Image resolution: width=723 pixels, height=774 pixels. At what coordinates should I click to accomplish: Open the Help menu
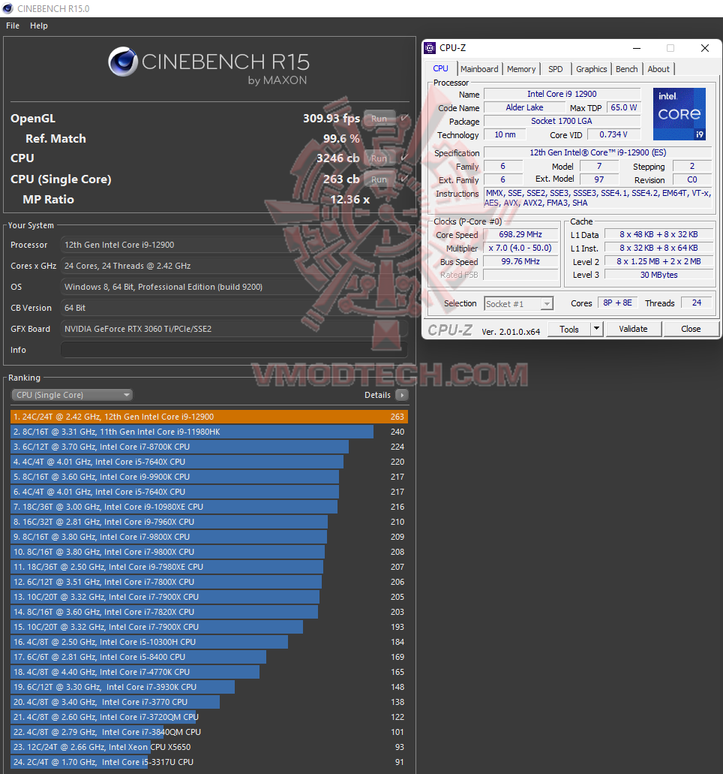[39, 26]
